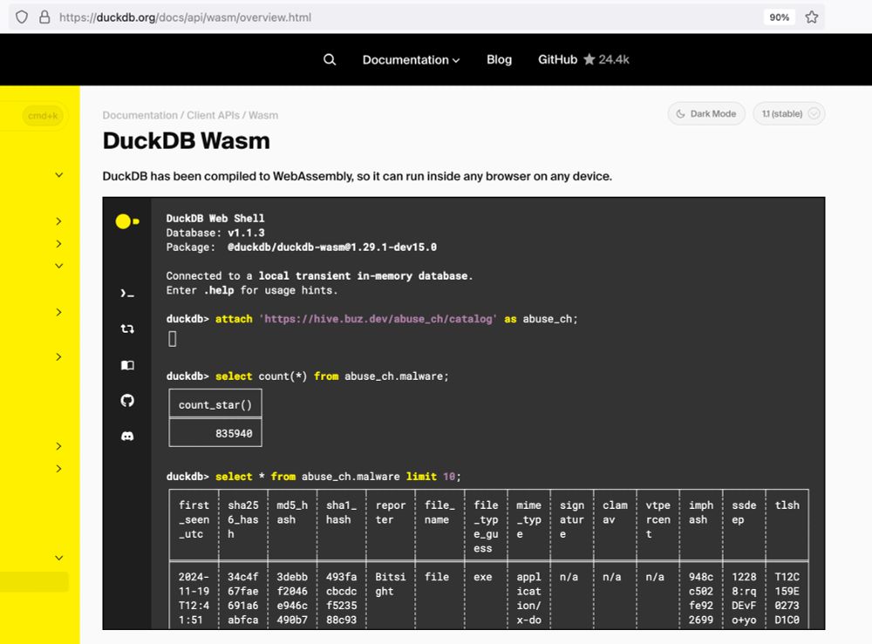Open the Discord icon in shell sidebar

coord(127,437)
